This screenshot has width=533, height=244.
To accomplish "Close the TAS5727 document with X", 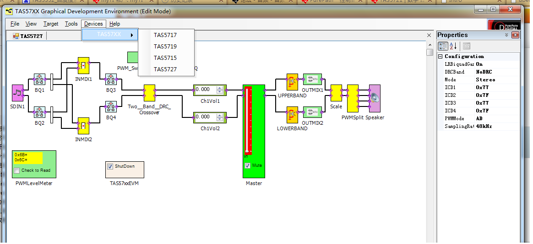I will pyautogui.click(x=429, y=35).
